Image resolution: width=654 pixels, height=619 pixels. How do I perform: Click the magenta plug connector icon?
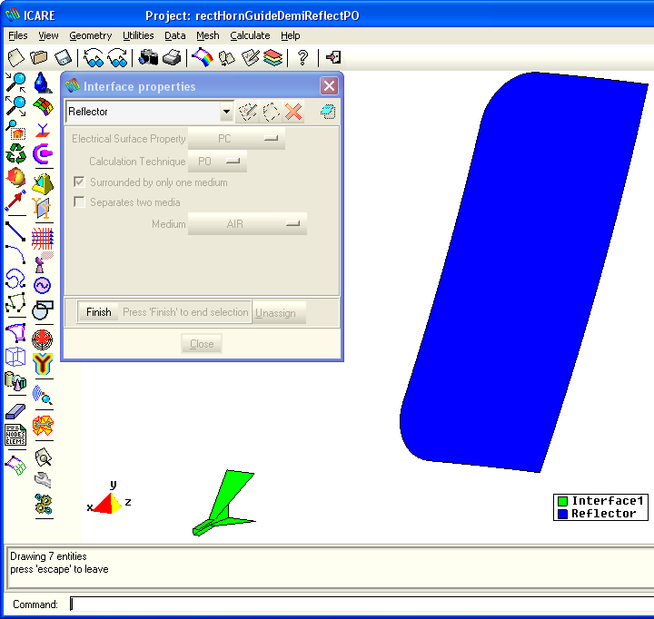click(x=43, y=154)
